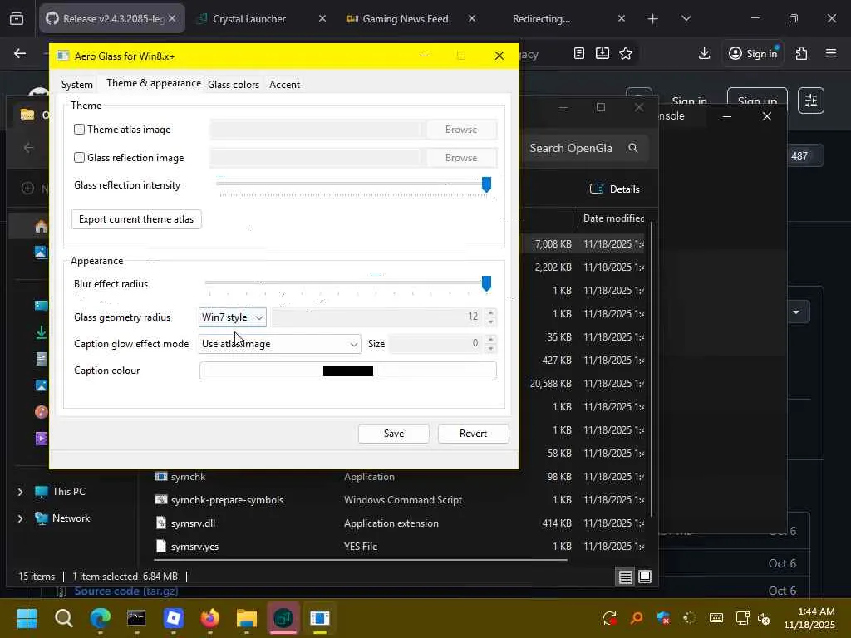Viewport: 851px width, 638px height.
Task: Bookmark this page with the star icon
Action: pyautogui.click(x=626, y=53)
